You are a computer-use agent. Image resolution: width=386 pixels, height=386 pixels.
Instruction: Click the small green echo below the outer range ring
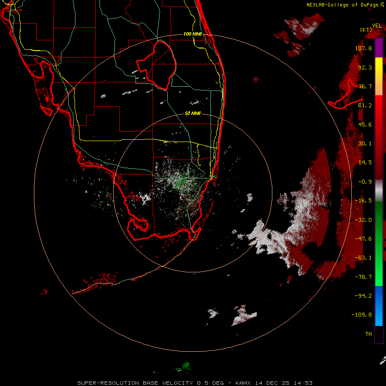pos(186,366)
